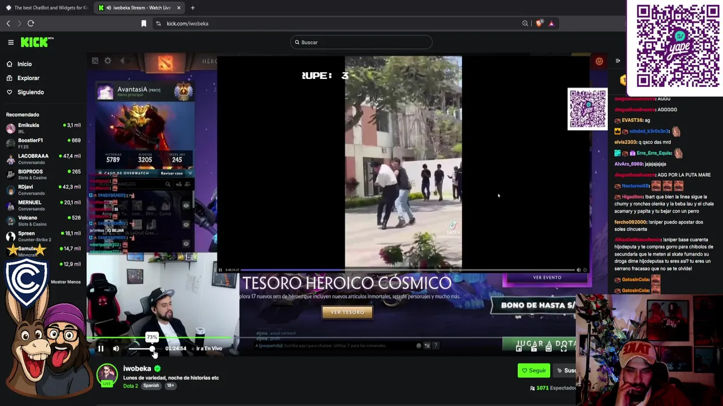Click chat username Higaditox

pos(633,197)
